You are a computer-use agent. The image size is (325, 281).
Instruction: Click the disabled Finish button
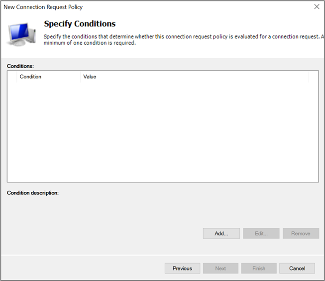[259, 268]
